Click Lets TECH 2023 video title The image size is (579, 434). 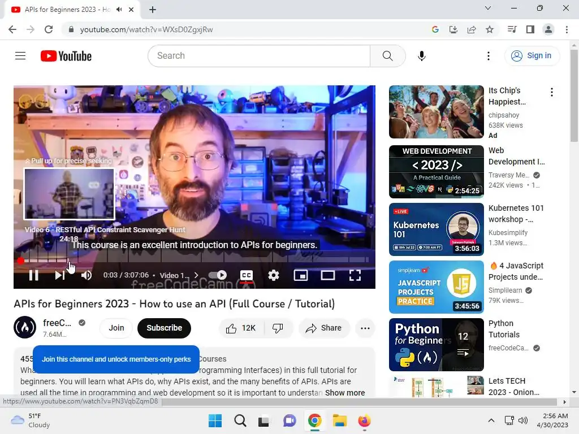pos(513,387)
